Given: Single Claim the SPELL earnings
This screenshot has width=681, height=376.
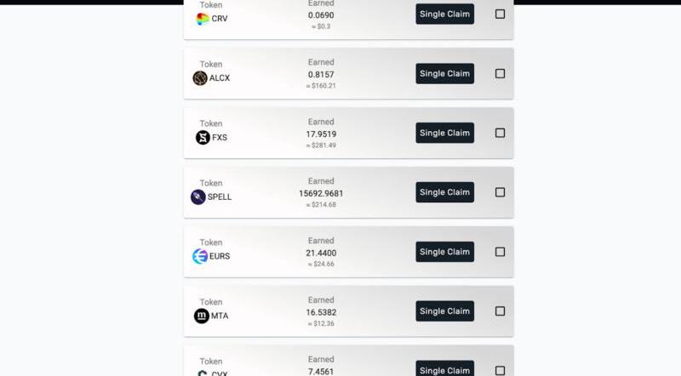Looking at the screenshot, I should tap(444, 192).
